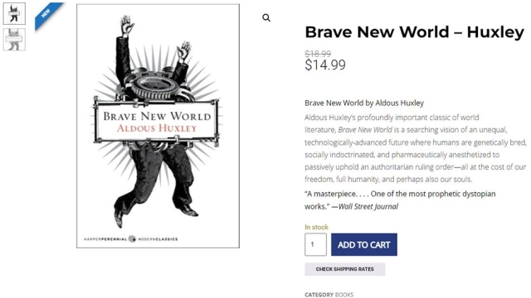531x298 pixels.
Task: Open the BOOKS category link
Action: coord(344,295)
